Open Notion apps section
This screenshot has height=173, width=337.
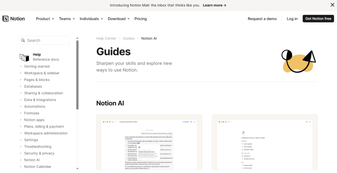(x=34, y=120)
